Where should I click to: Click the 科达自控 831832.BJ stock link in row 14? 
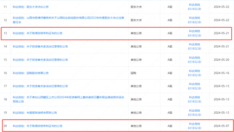pos(195,47)
